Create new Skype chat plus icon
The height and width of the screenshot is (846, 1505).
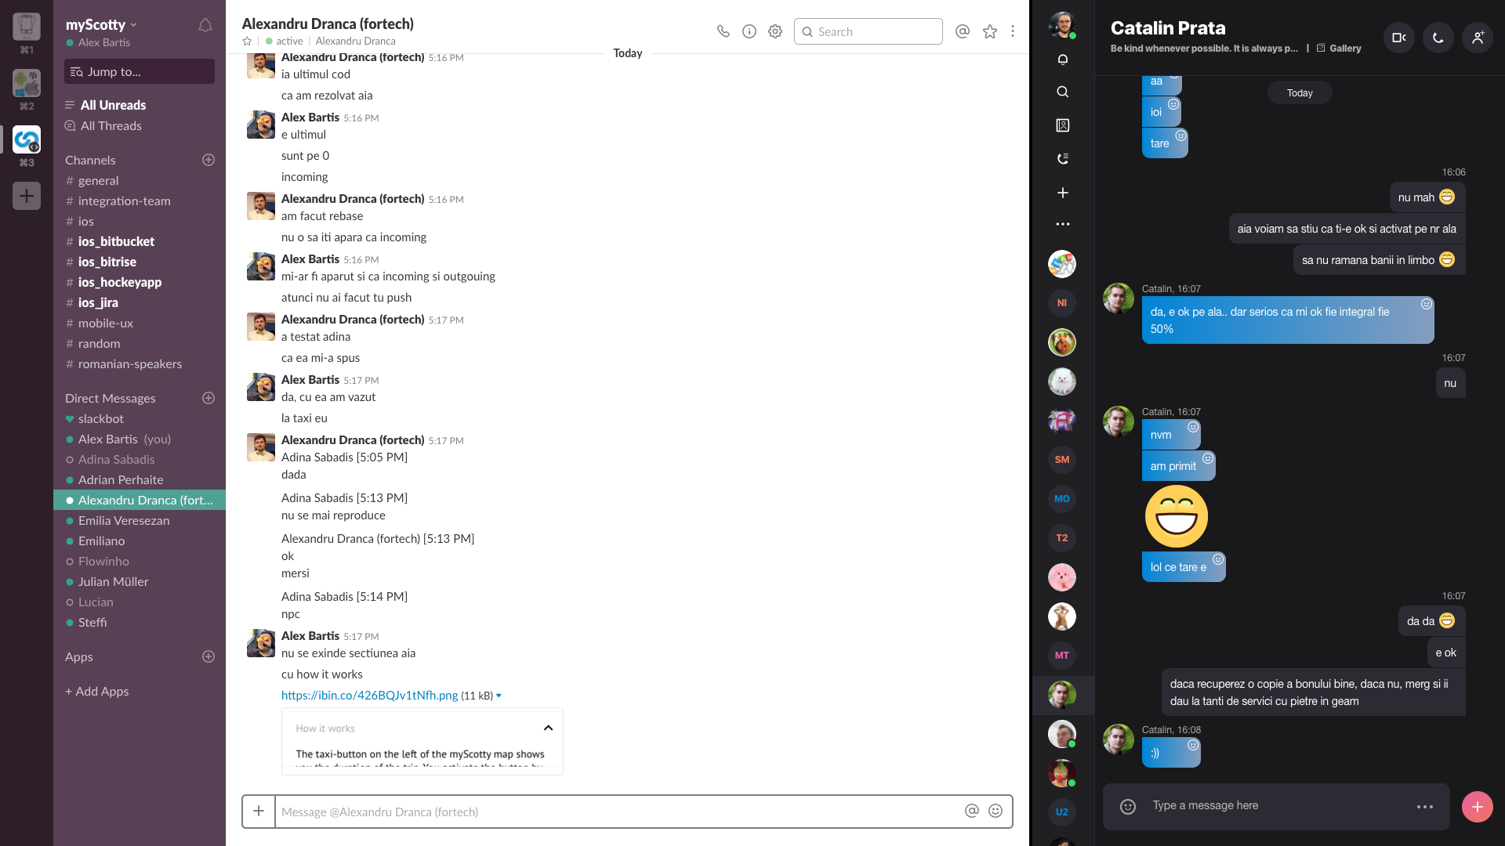(x=1063, y=193)
